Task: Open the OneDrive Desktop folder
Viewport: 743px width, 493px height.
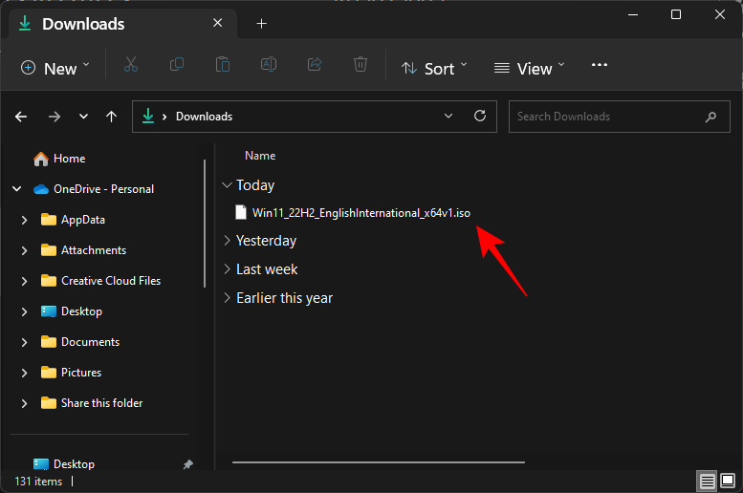Action: click(x=72, y=311)
